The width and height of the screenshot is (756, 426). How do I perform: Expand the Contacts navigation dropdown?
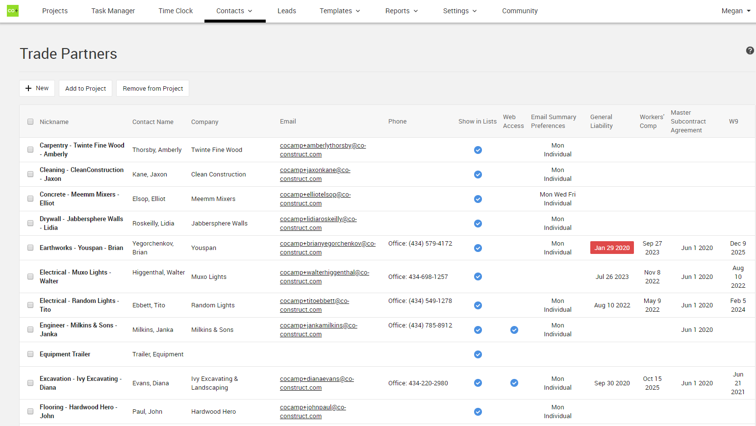[x=235, y=10]
